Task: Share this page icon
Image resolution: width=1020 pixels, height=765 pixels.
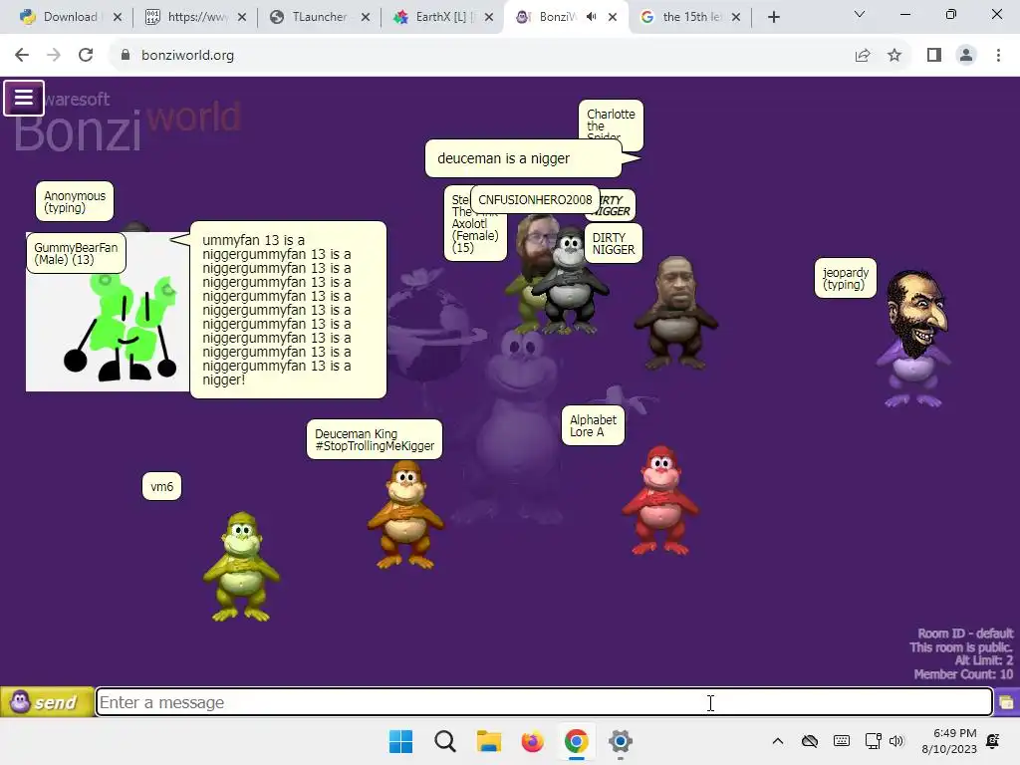Action: (863, 56)
